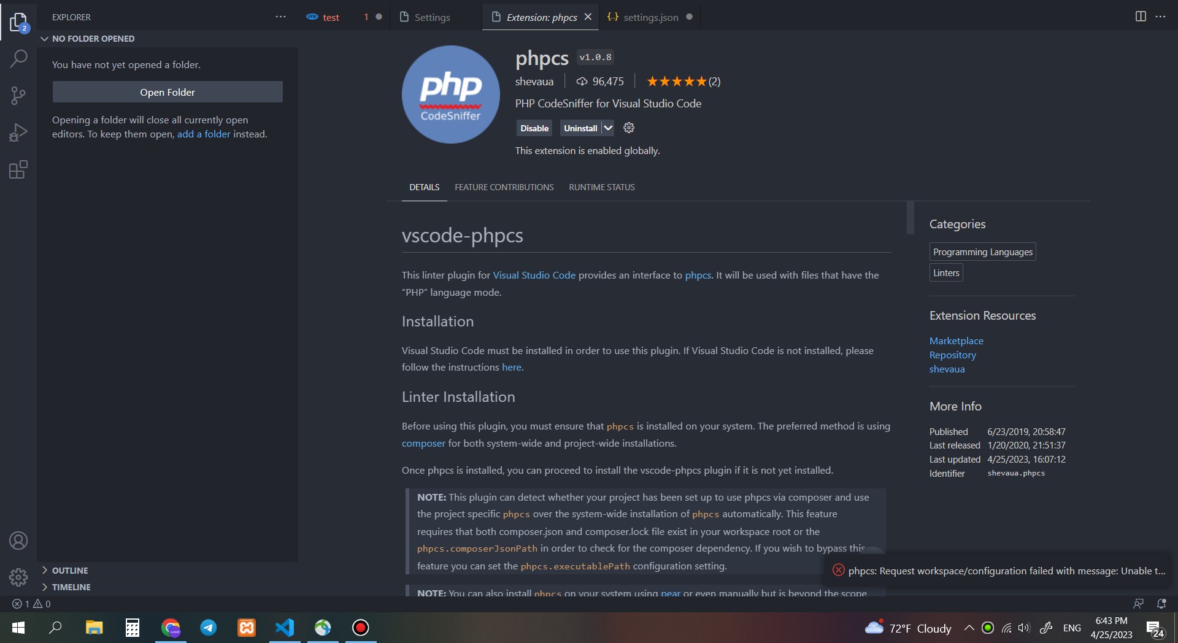This screenshot has height=643, width=1178.
Task: Open the Repository resource link
Action: click(952, 355)
